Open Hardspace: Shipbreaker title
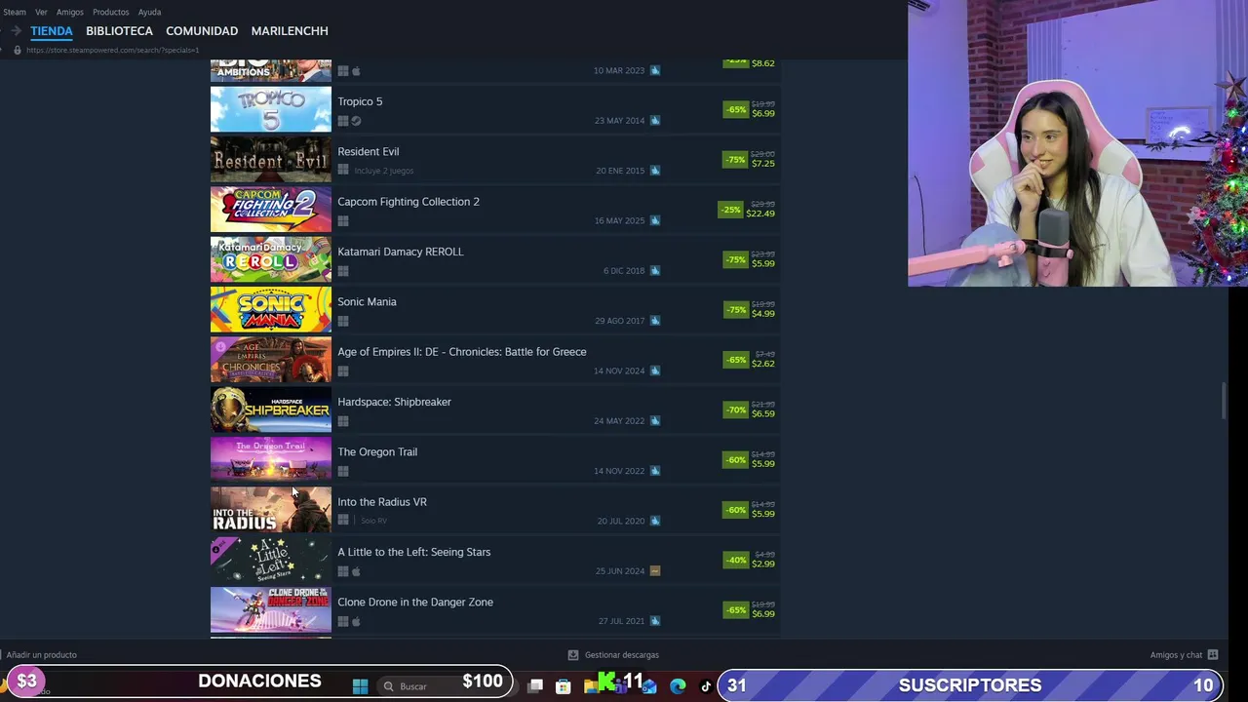The image size is (1248, 702). click(394, 402)
